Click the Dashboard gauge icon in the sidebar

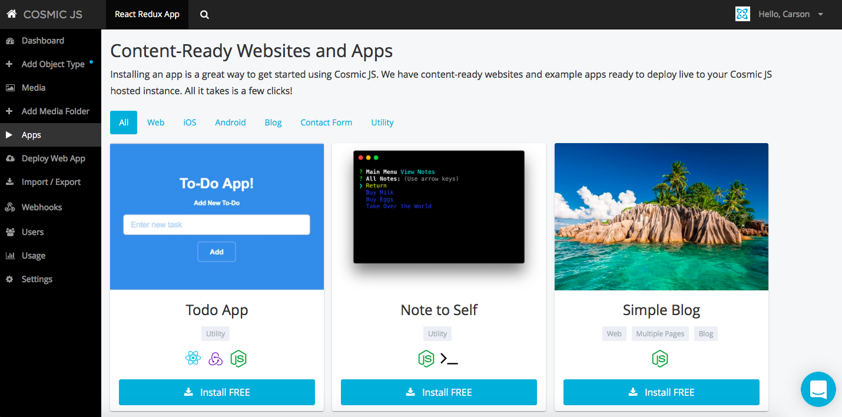pyautogui.click(x=9, y=41)
